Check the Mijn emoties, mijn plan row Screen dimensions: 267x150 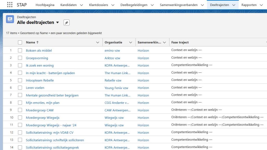pyautogui.click(x=20, y=103)
